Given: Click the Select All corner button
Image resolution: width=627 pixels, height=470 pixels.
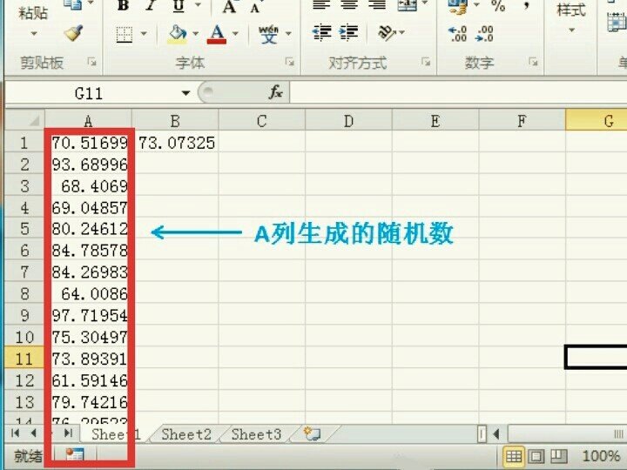Looking at the screenshot, I should 24,120.
